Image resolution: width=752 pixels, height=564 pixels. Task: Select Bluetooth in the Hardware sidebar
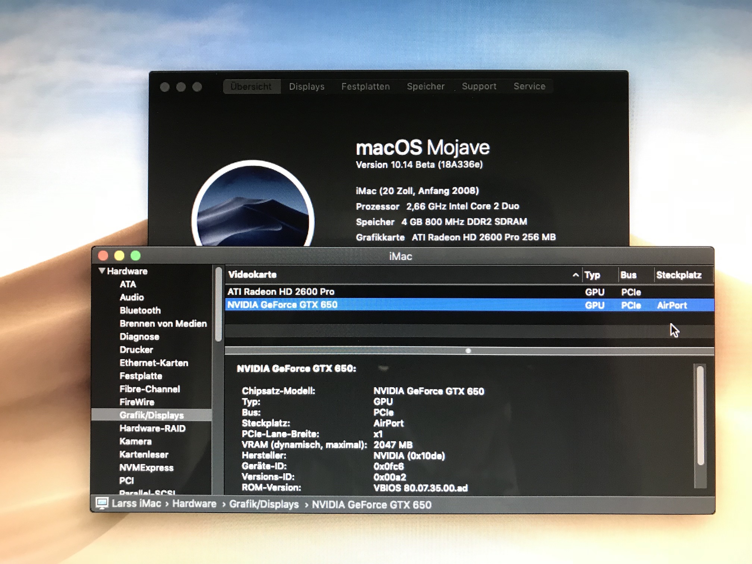pyautogui.click(x=140, y=310)
